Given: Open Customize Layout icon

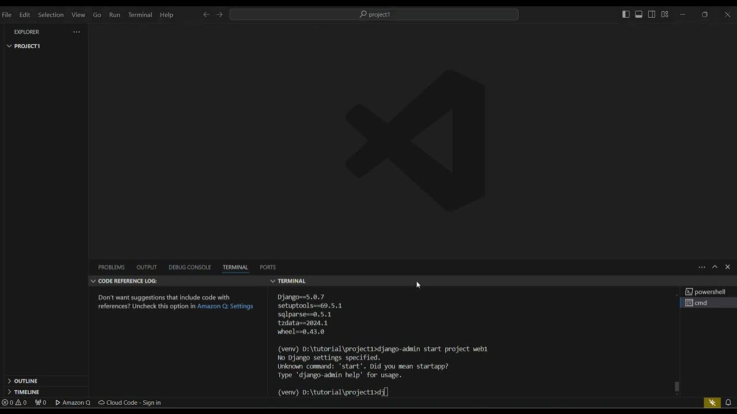Looking at the screenshot, I should click(x=664, y=14).
